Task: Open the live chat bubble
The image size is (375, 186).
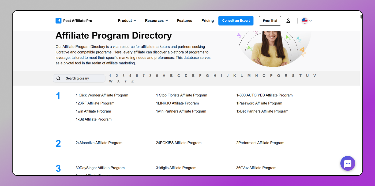Action: coord(347,163)
